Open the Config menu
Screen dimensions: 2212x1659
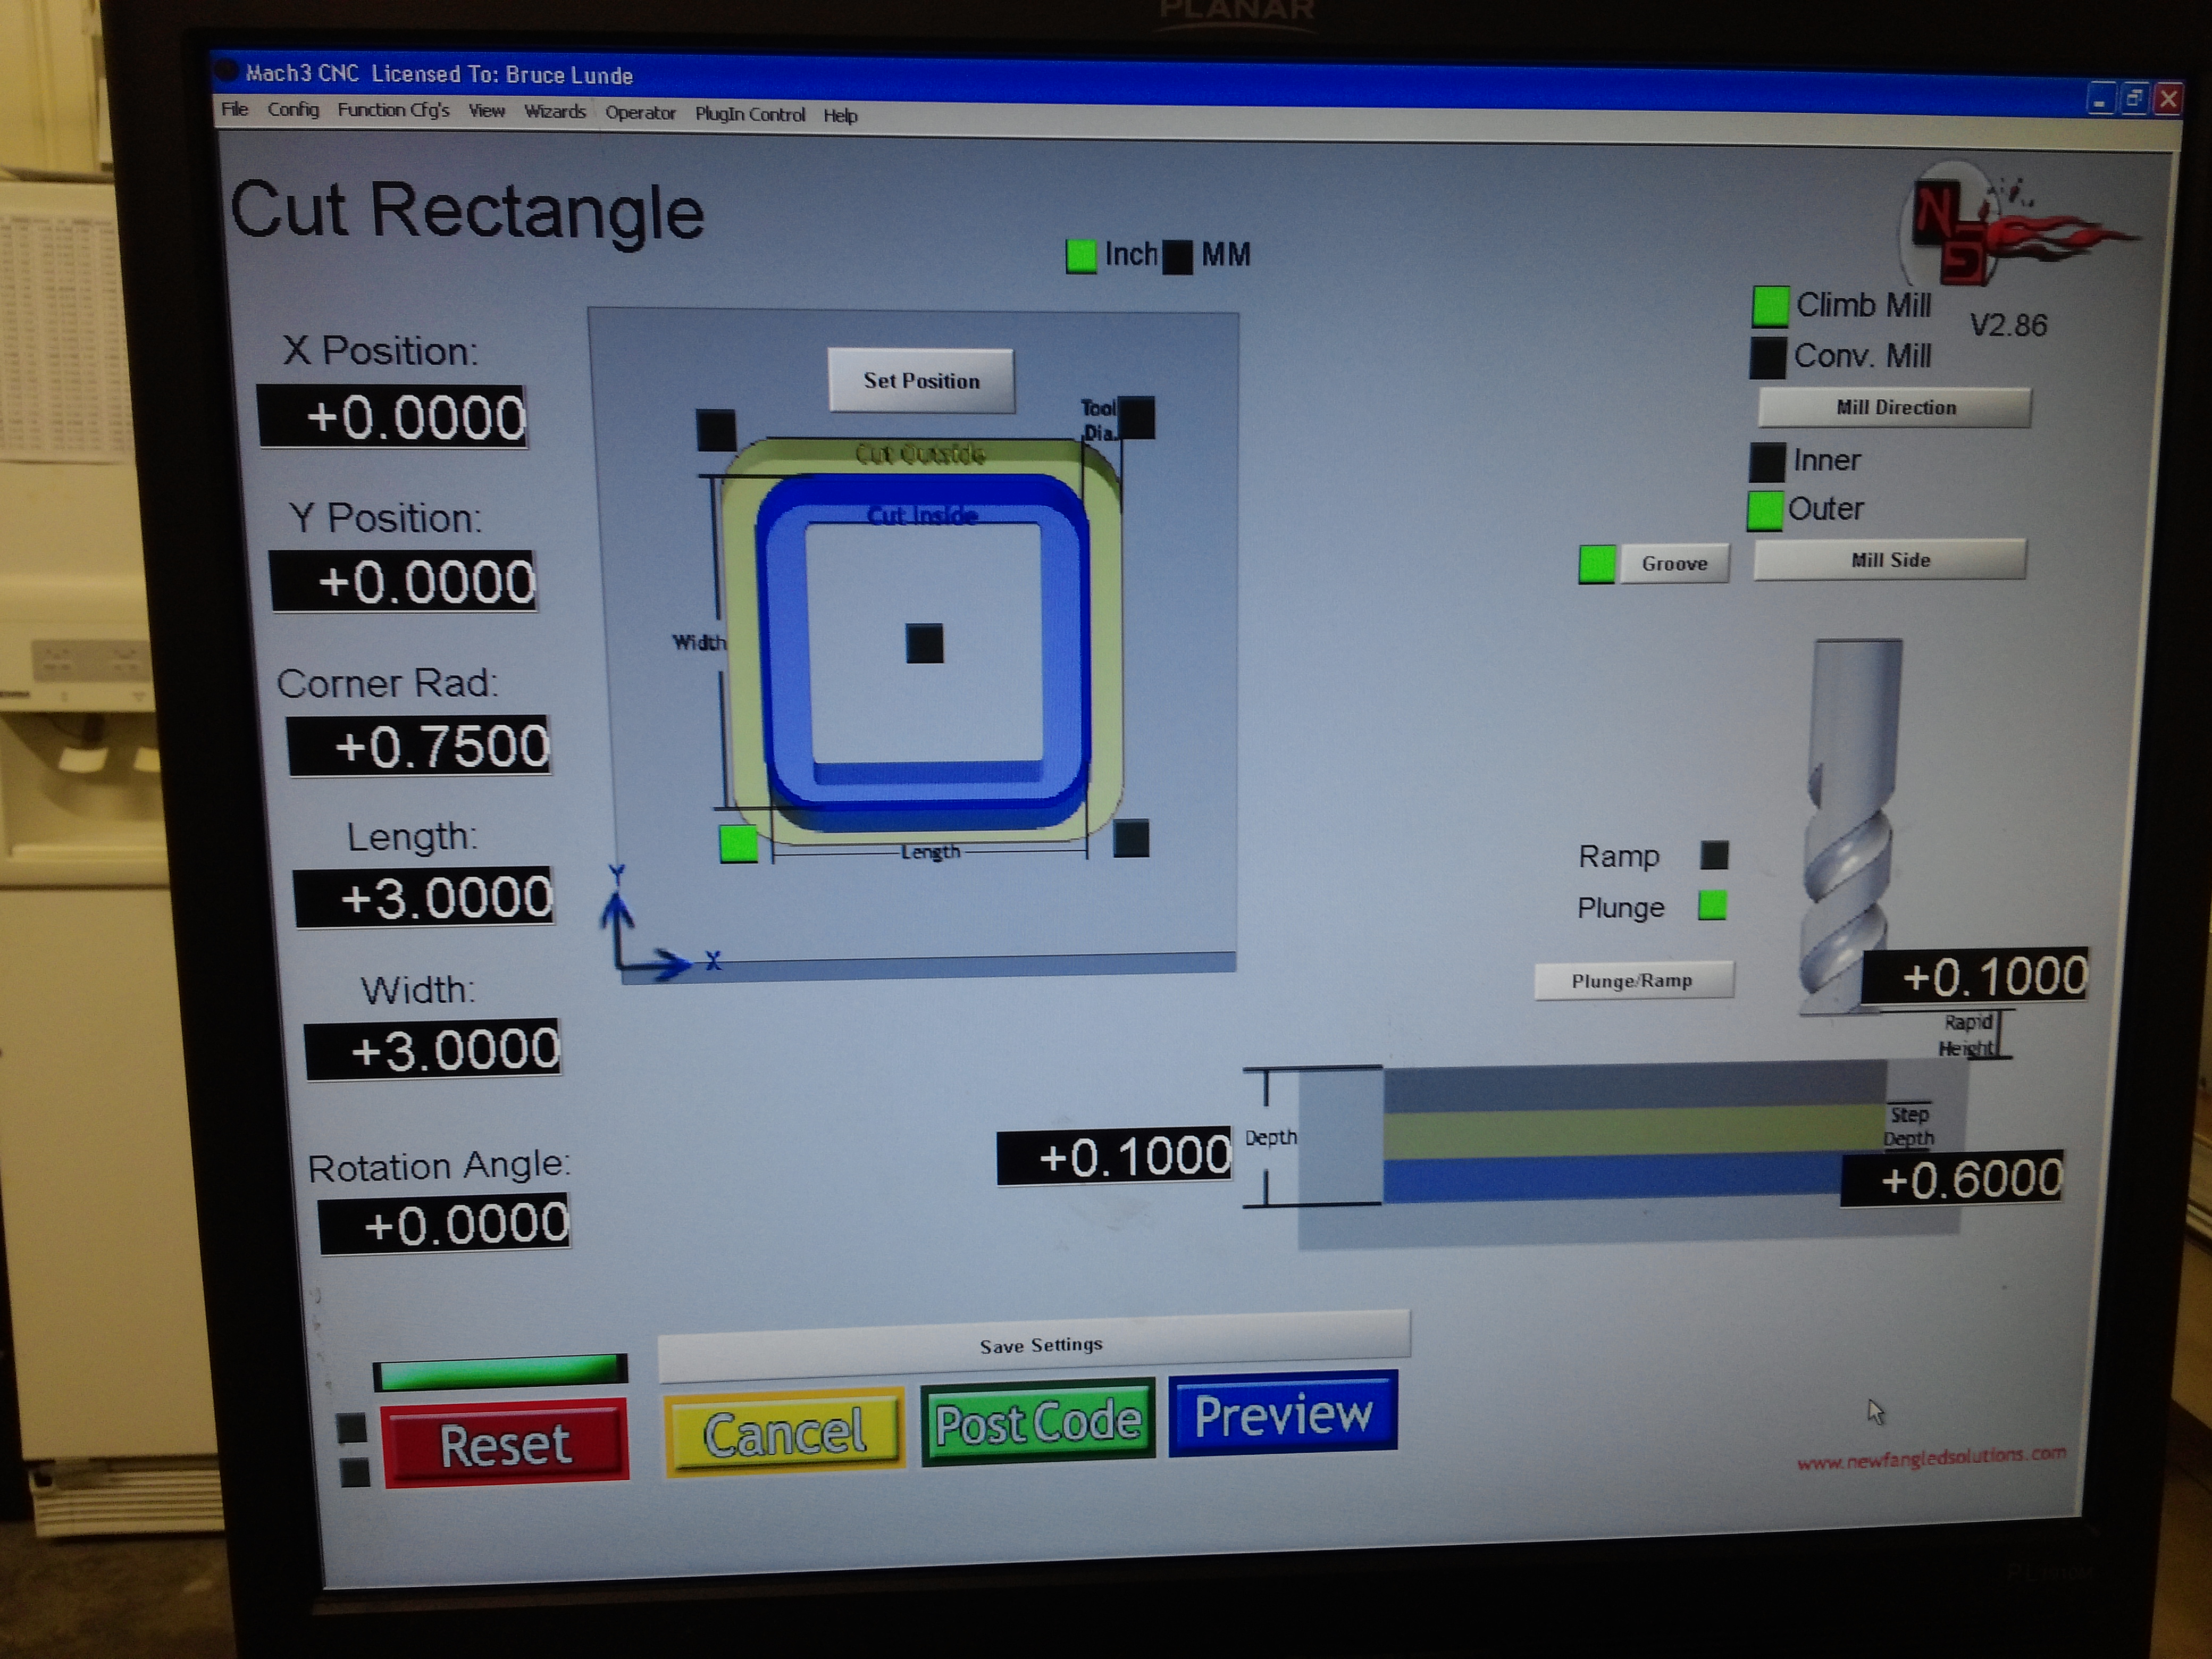click(x=293, y=109)
